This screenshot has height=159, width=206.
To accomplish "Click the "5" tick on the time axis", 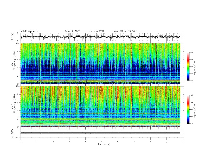I will click(x=102, y=142).
